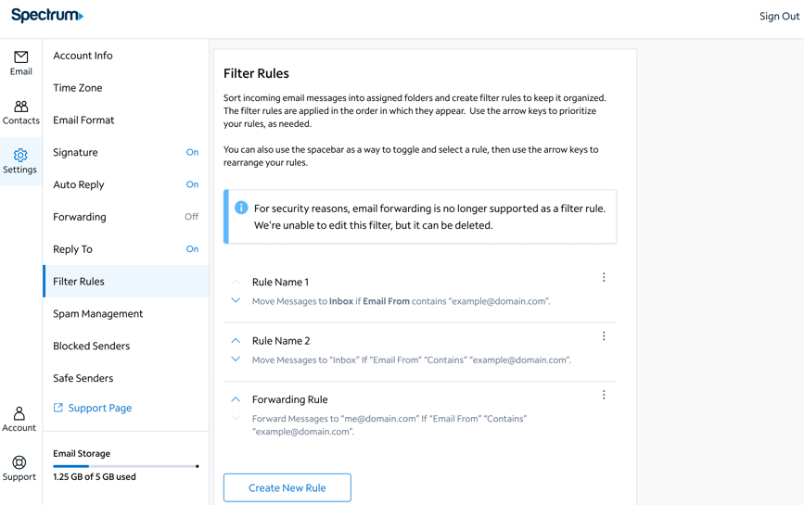This screenshot has width=804, height=505.
Task: Open the Support Page link
Action: click(x=99, y=408)
